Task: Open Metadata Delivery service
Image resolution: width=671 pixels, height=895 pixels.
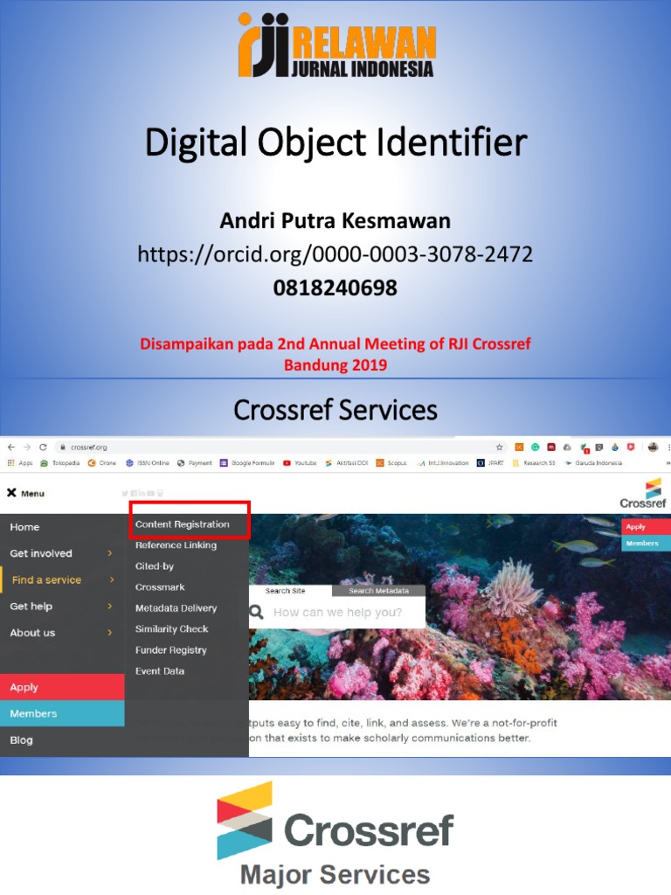Action: point(176,608)
